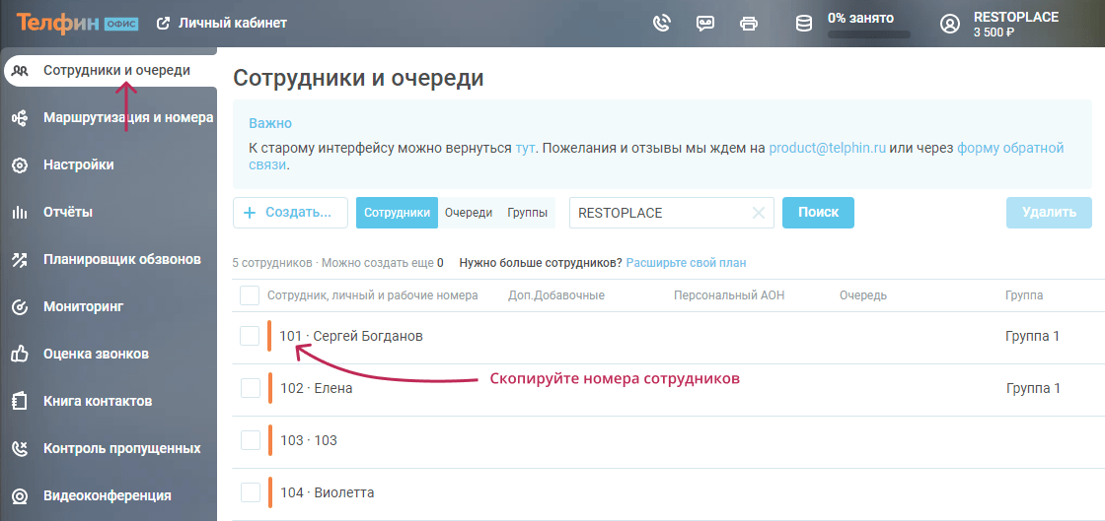
Task: Switch to the Очереди tab
Action: tap(469, 213)
